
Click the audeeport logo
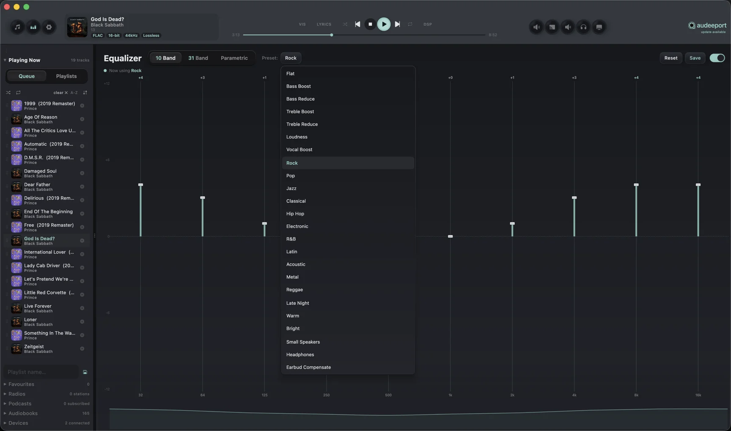(x=707, y=25)
